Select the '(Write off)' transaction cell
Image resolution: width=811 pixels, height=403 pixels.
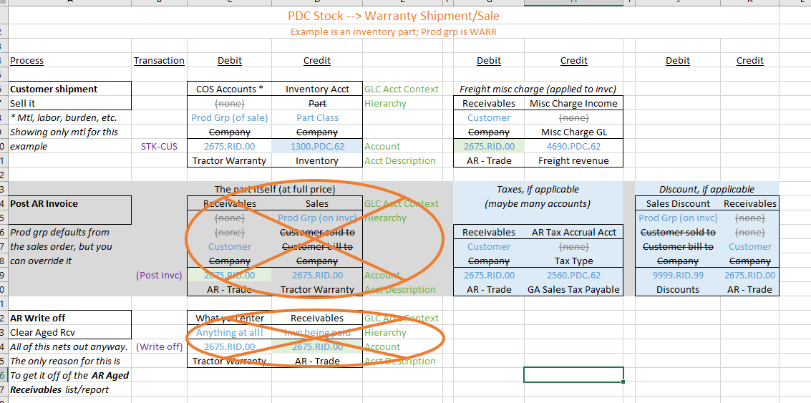[160, 346]
